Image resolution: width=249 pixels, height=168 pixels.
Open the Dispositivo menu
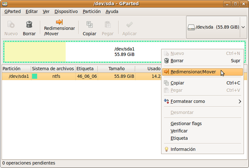[65, 11]
